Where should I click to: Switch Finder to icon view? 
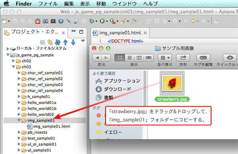pos(120,58)
